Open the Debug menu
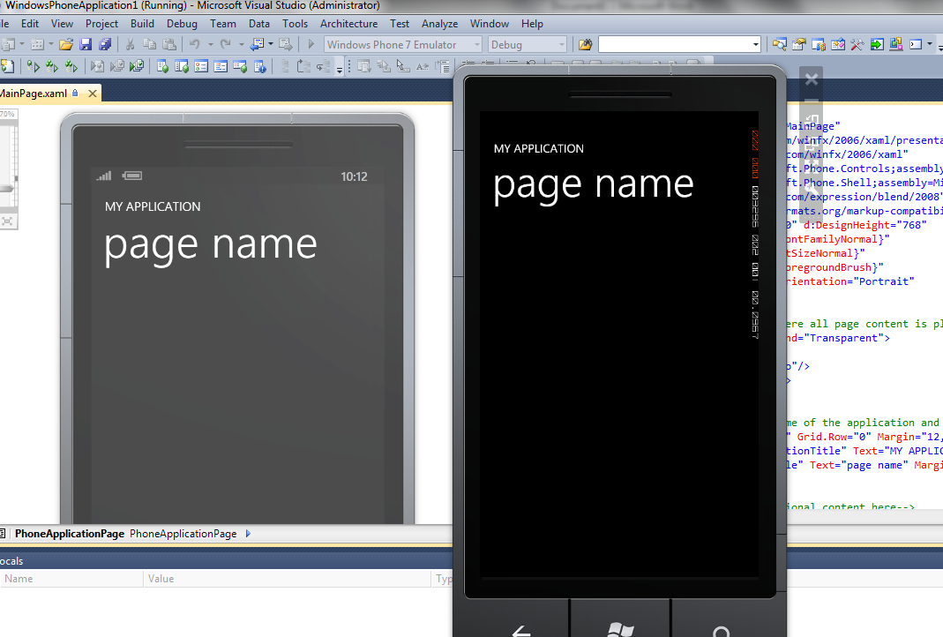943x637 pixels. click(182, 24)
